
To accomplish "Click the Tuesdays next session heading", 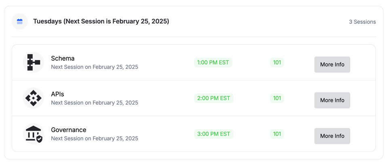I will click(x=101, y=21).
